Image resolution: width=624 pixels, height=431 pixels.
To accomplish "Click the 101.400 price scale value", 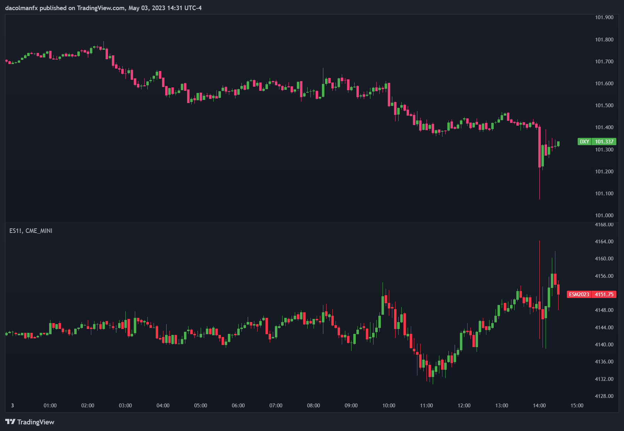I will pyautogui.click(x=604, y=127).
